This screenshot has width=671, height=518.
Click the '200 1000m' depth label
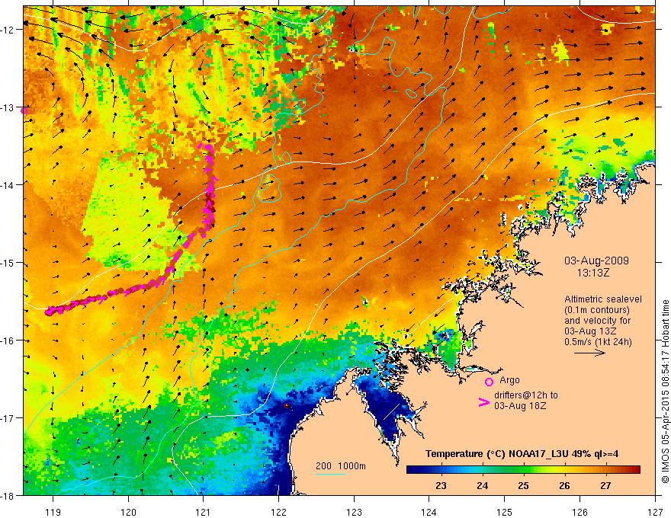(341, 466)
